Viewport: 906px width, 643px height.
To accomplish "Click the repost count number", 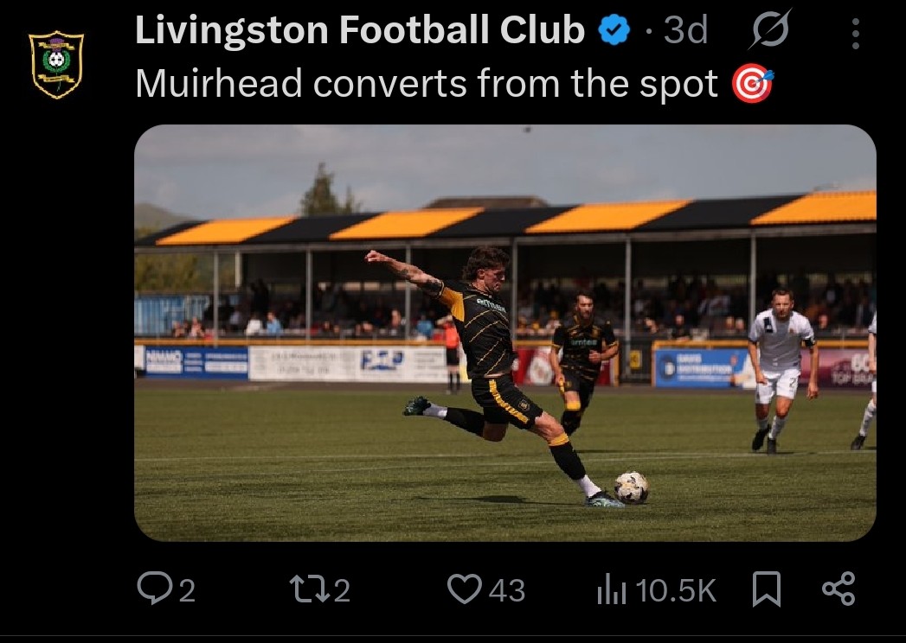I will (x=342, y=590).
